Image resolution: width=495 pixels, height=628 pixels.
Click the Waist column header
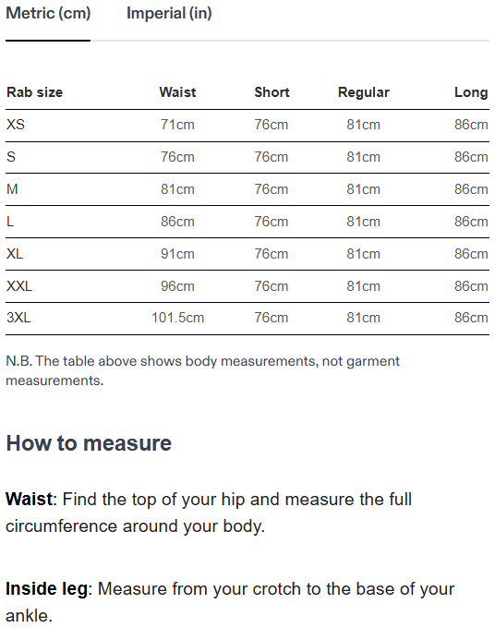coord(177,92)
